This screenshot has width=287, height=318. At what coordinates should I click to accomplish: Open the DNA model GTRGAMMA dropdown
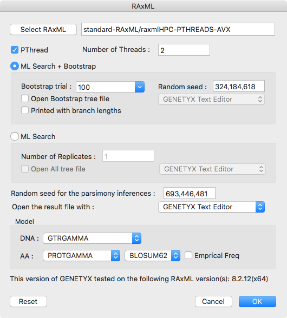click(92, 239)
